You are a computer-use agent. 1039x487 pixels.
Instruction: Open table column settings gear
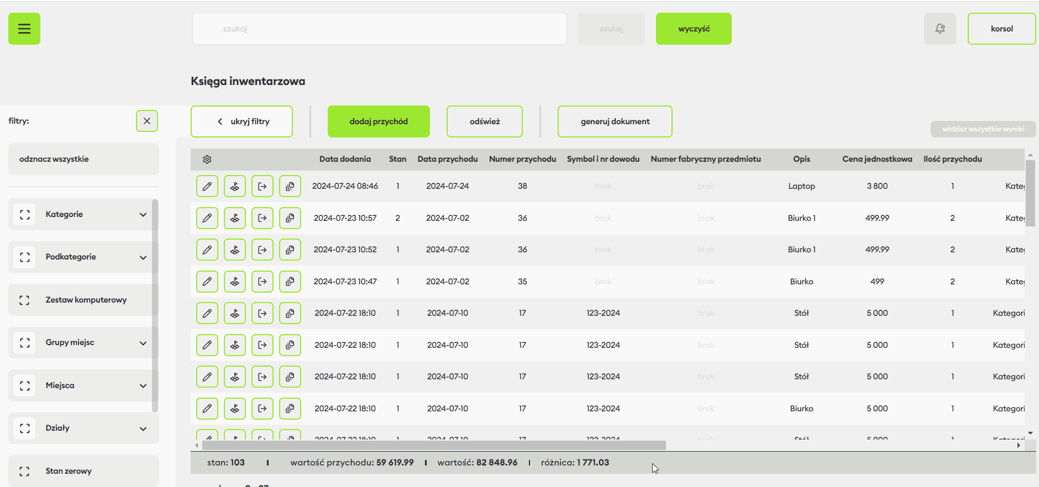[207, 160]
